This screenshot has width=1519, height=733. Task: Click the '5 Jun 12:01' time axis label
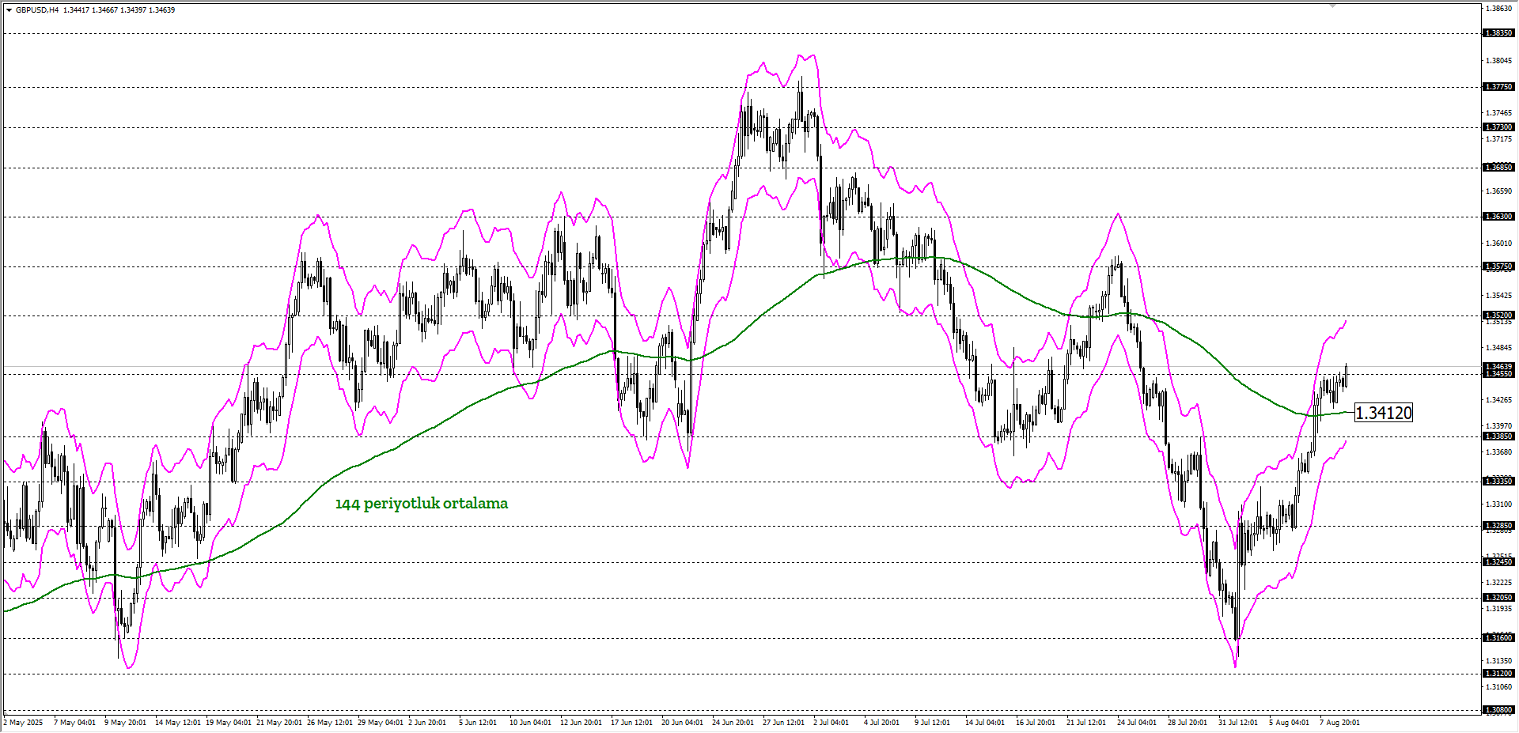[x=479, y=723]
